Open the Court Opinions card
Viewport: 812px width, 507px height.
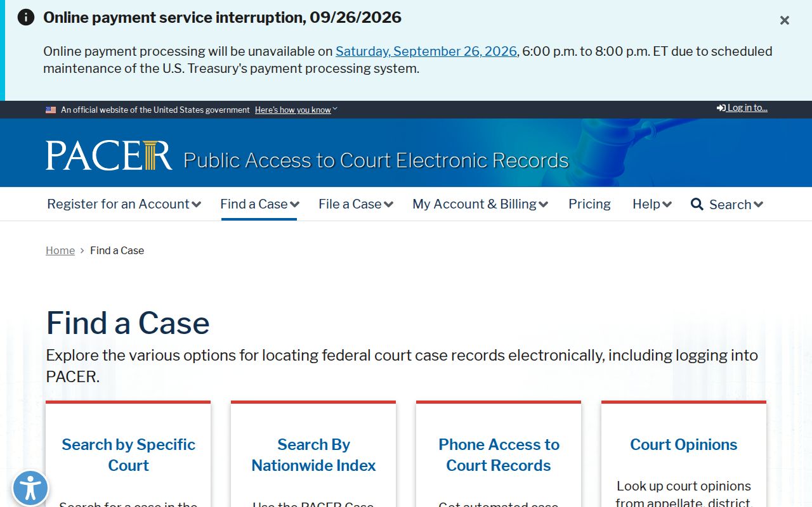pos(684,445)
